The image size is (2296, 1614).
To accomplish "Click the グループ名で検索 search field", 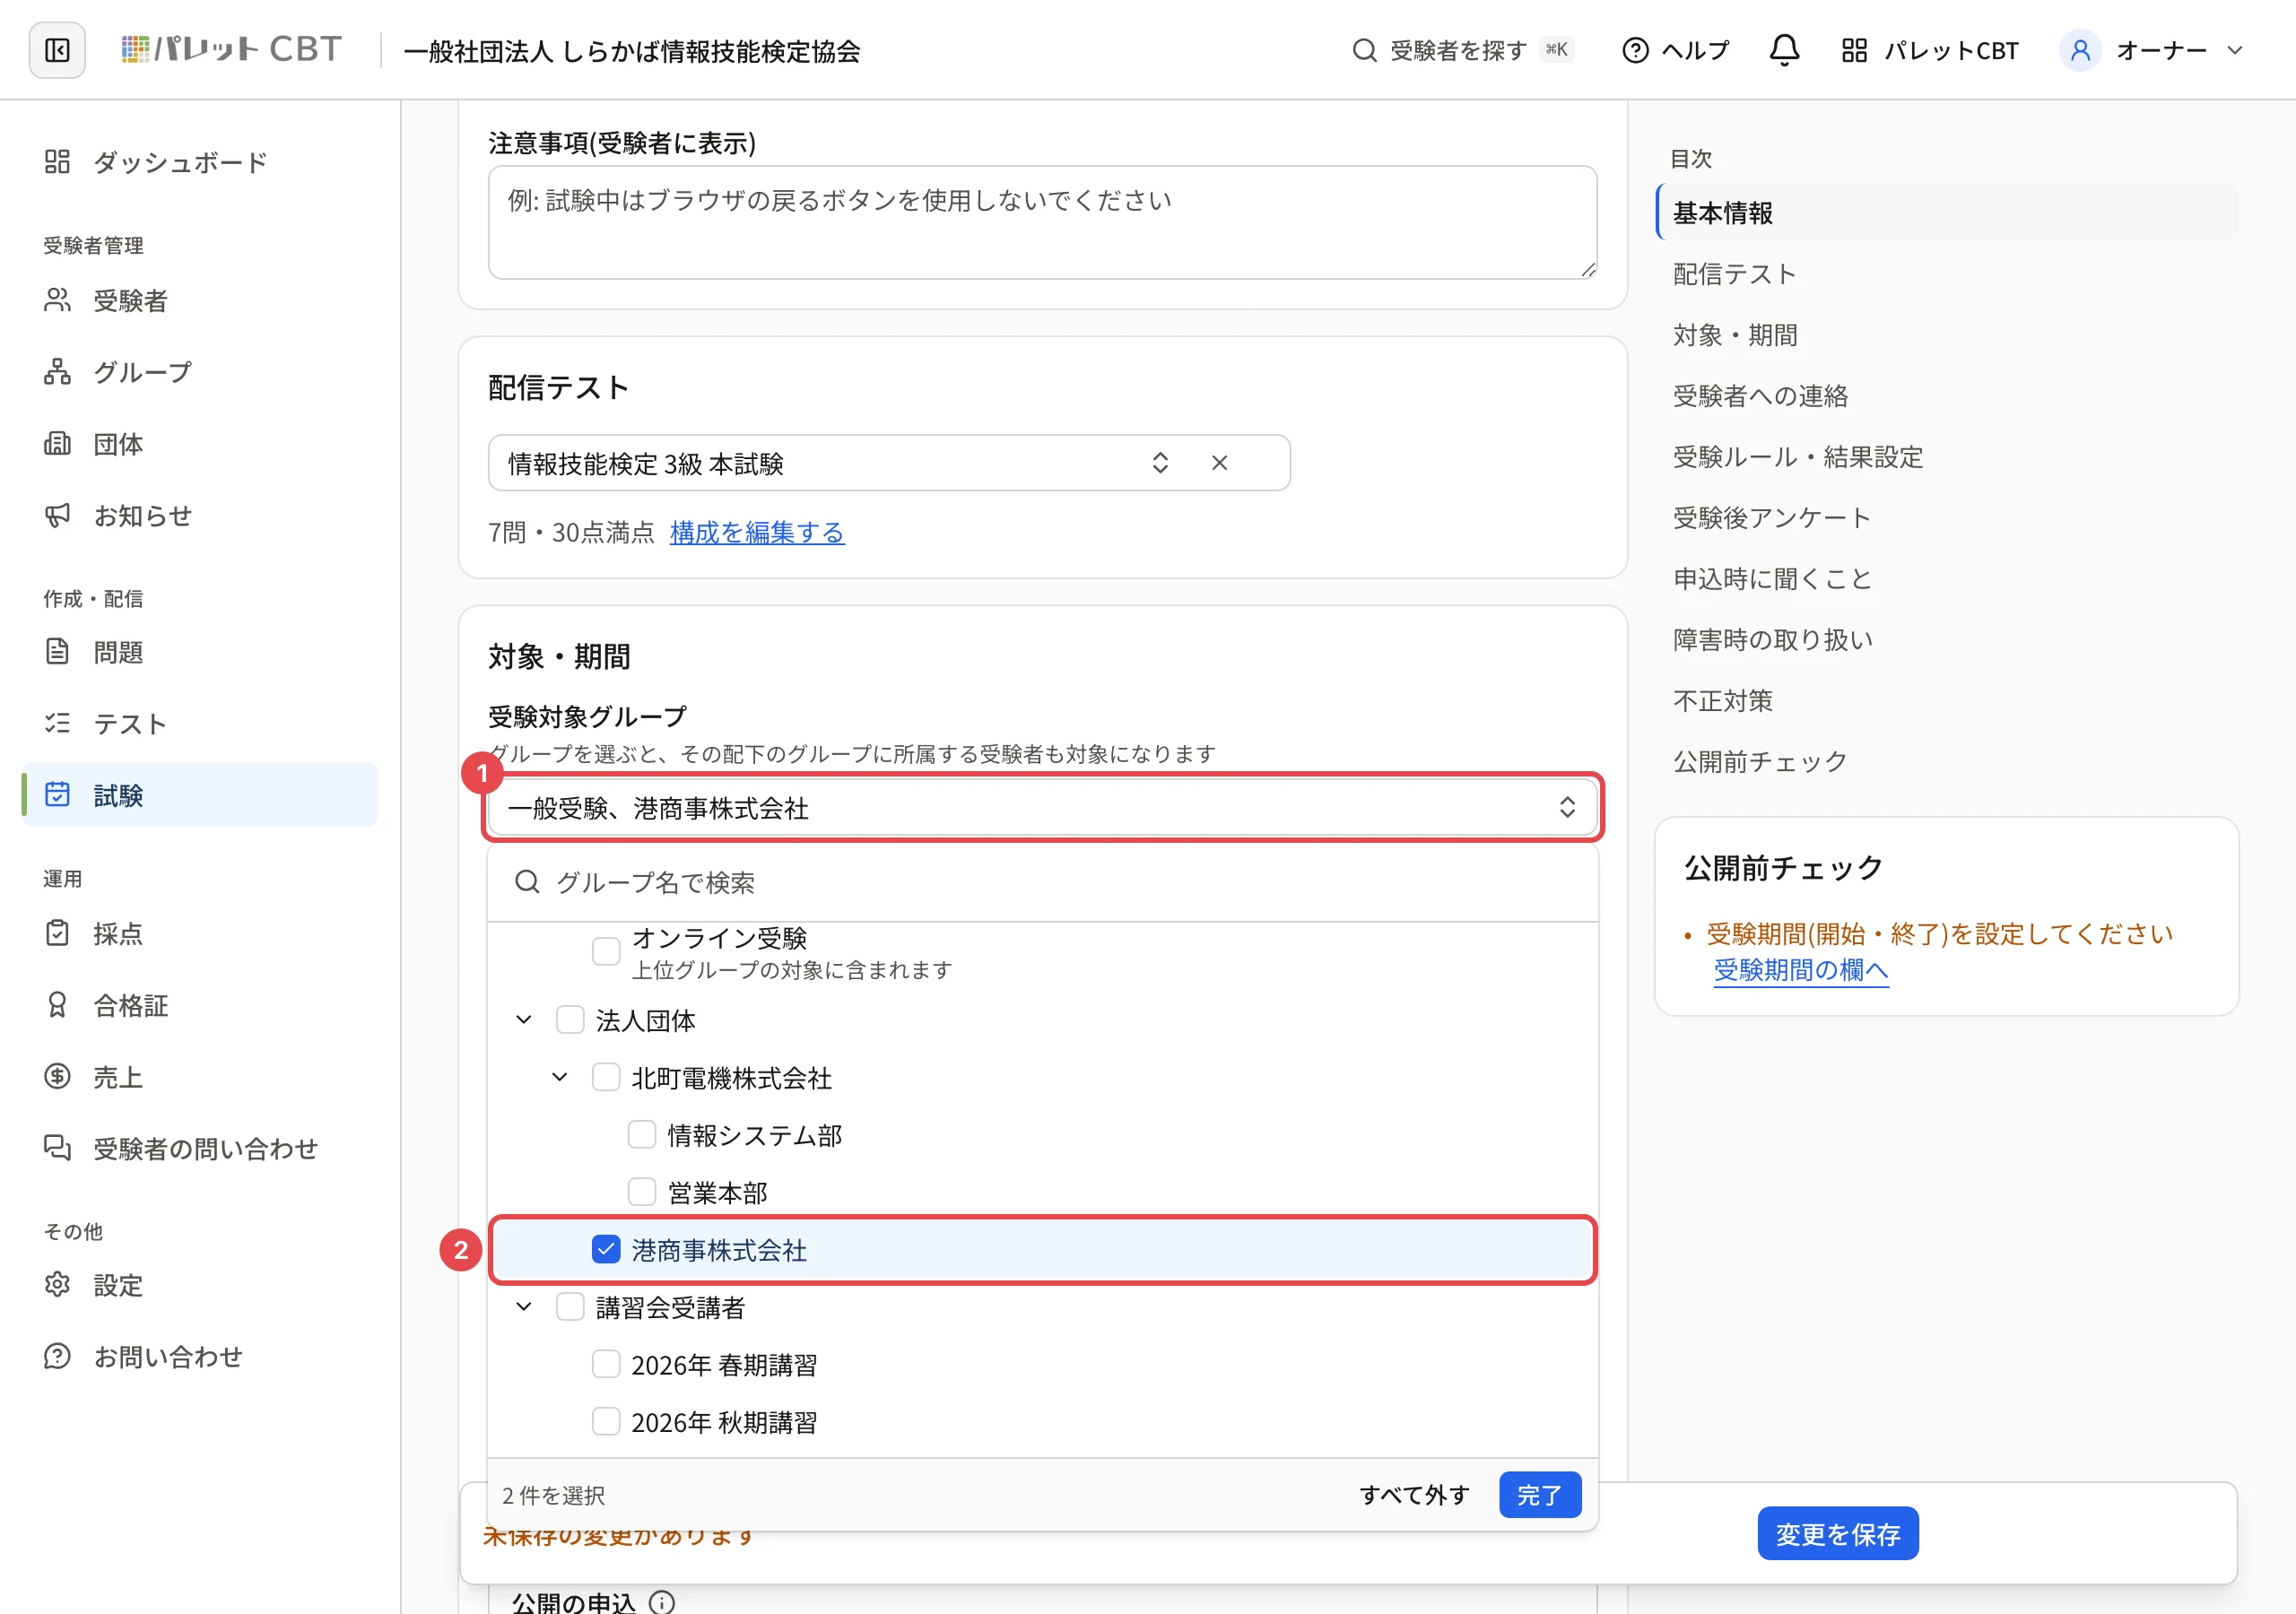I will click(x=1042, y=881).
